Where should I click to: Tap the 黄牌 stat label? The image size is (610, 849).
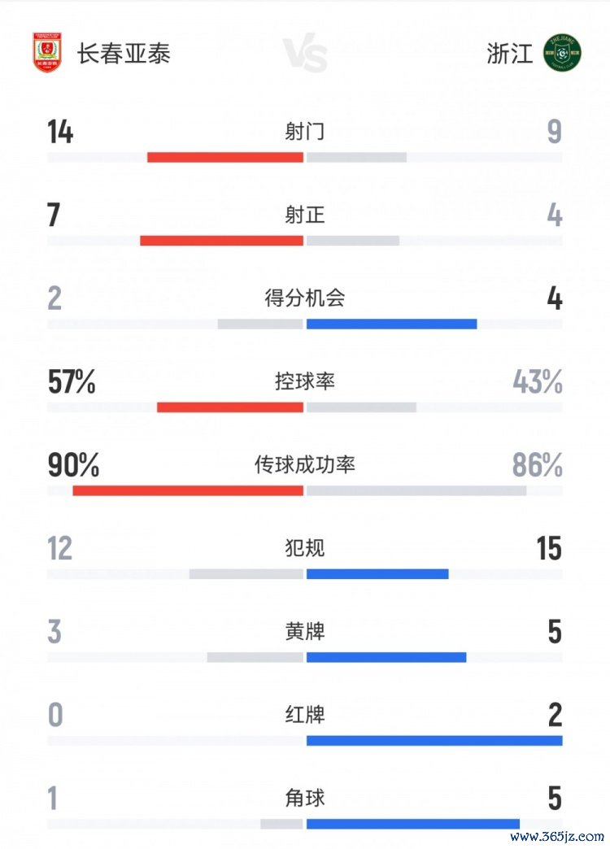click(305, 632)
